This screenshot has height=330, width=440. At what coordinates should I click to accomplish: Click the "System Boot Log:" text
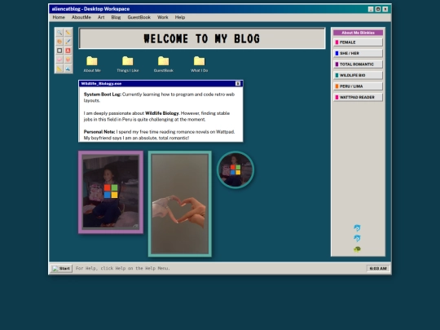(x=103, y=95)
